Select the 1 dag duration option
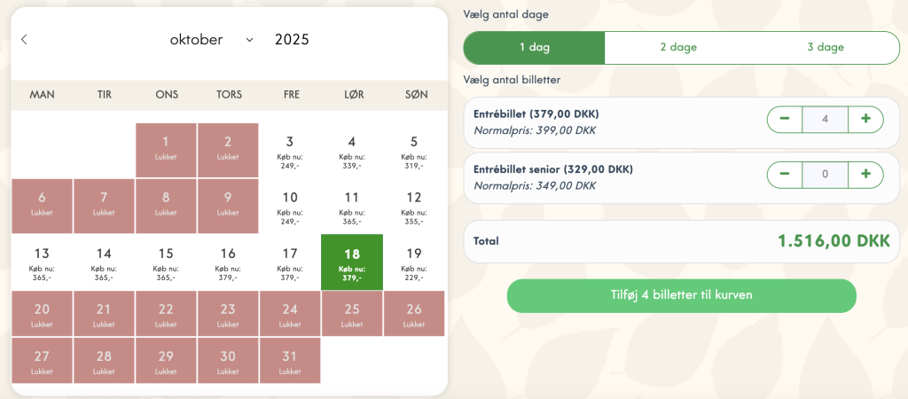This screenshot has width=908, height=399. point(535,48)
